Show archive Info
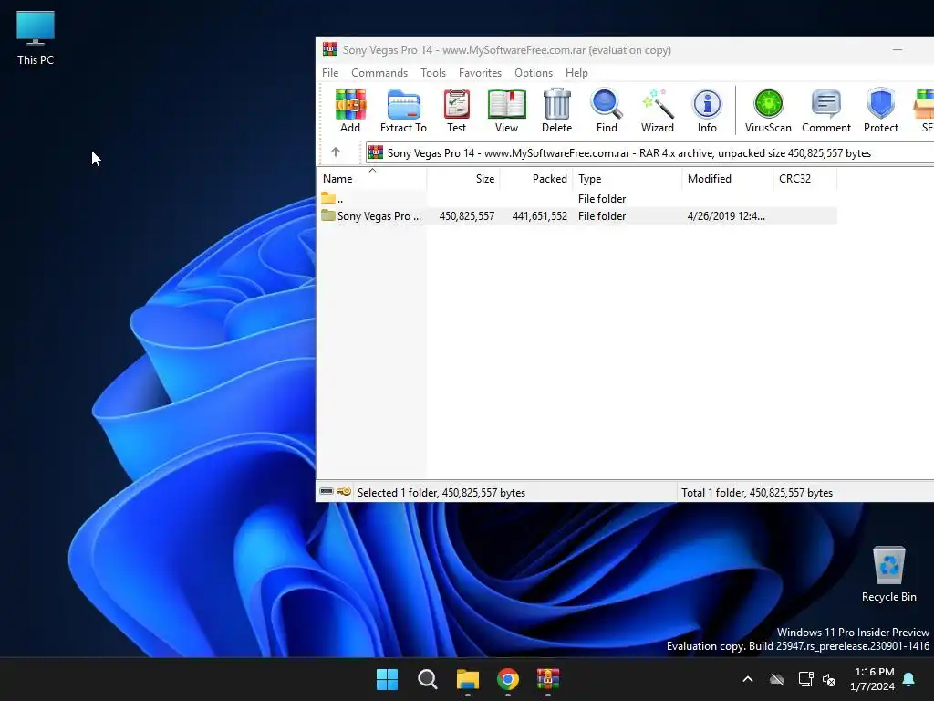Screen dimensions: 934x701 [x=707, y=110]
